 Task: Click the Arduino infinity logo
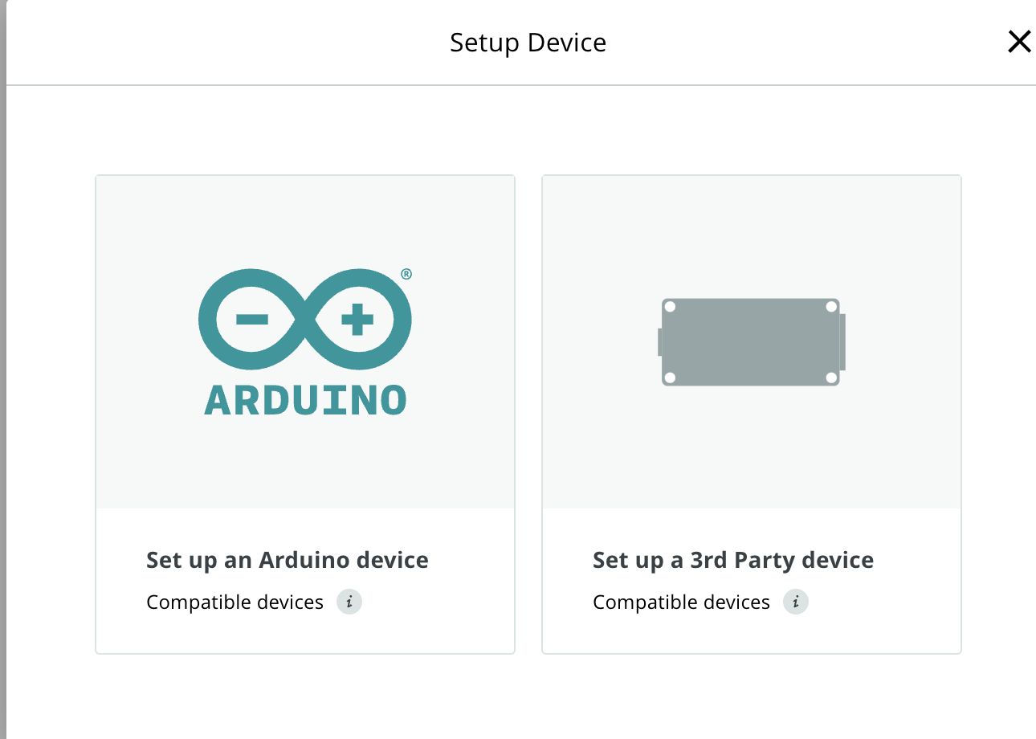(x=305, y=321)
